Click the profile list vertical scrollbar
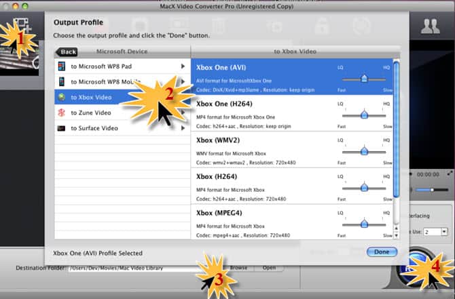455x299 pixels. click(x=396, y=129)
